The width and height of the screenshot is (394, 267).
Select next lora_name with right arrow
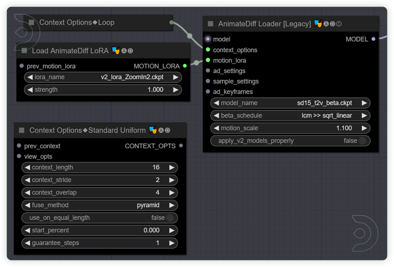coord(176,77)
